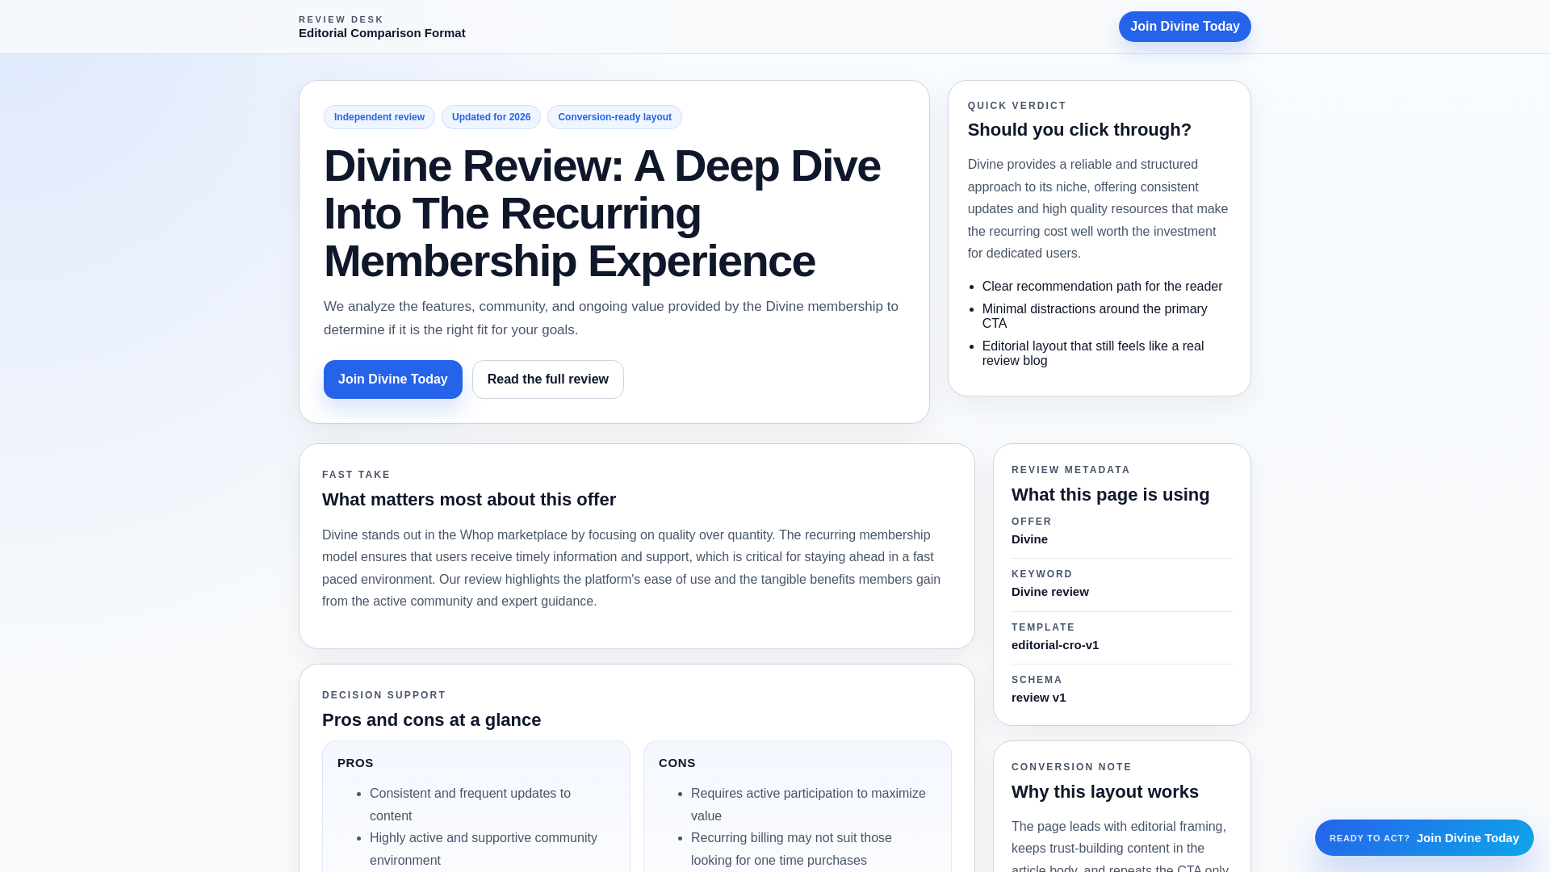This screenshot has width=1550, height=872.
Task: Click Requires active participation con item
Action: coord(808,805)
